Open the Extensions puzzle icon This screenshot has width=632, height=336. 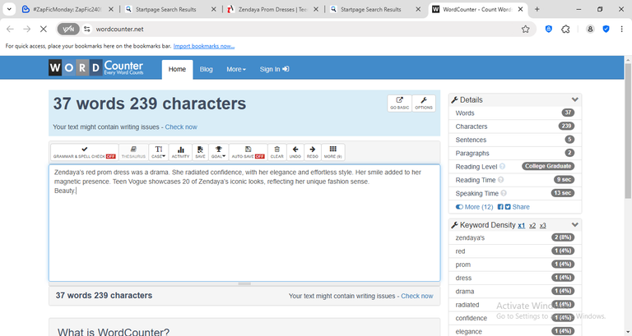coord(565,29)
